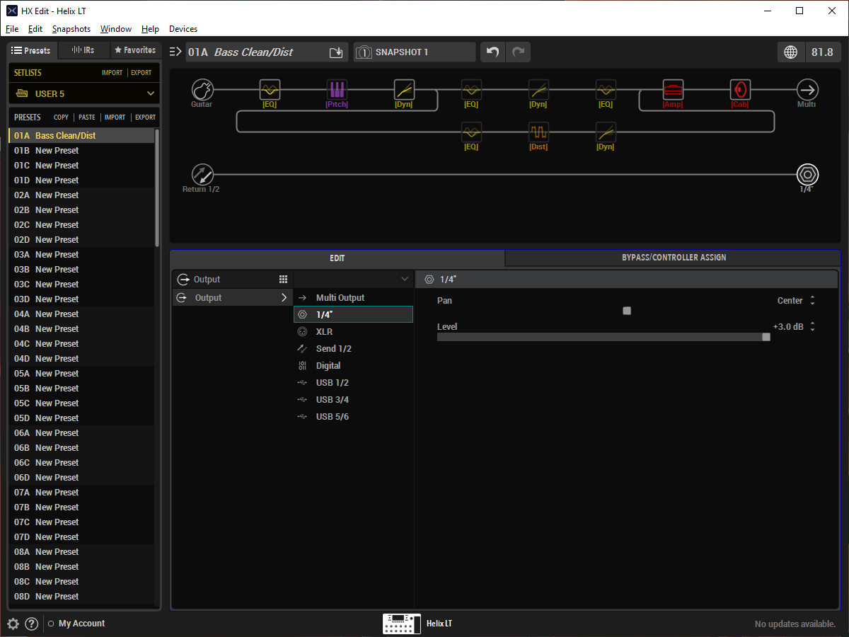Switch to Bypass/Controller Assign tab
The image size is (849, 637).
click(x=673, y=258)
